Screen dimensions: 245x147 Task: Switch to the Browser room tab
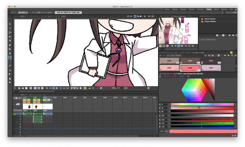[x=224, y=9]
